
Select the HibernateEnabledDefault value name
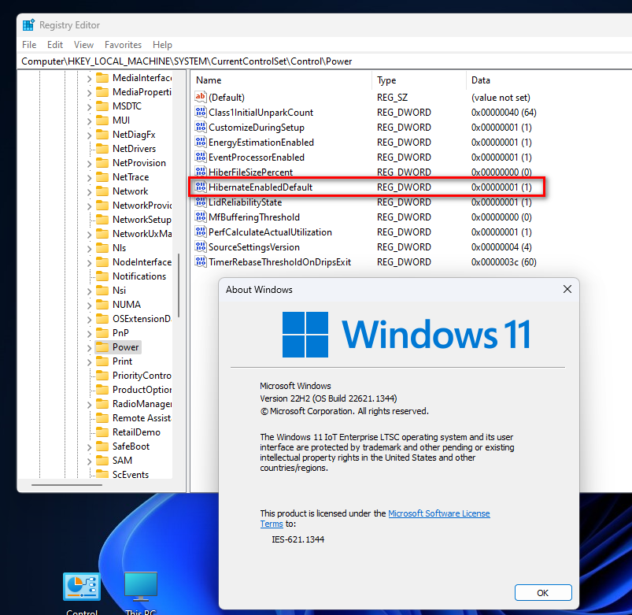tap(261, 187)
